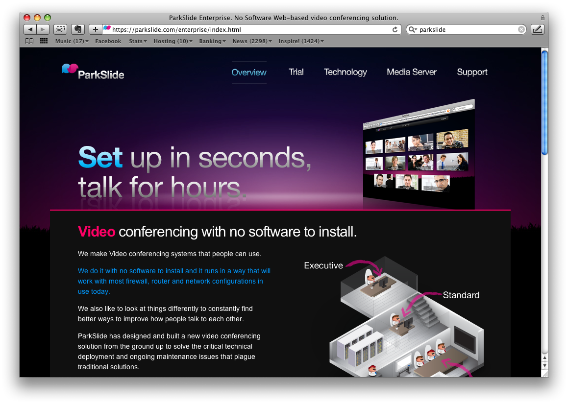Click 'We make Video conferencing systems' sentence
This screenshot has height=404, width=568.
[170, 254]
